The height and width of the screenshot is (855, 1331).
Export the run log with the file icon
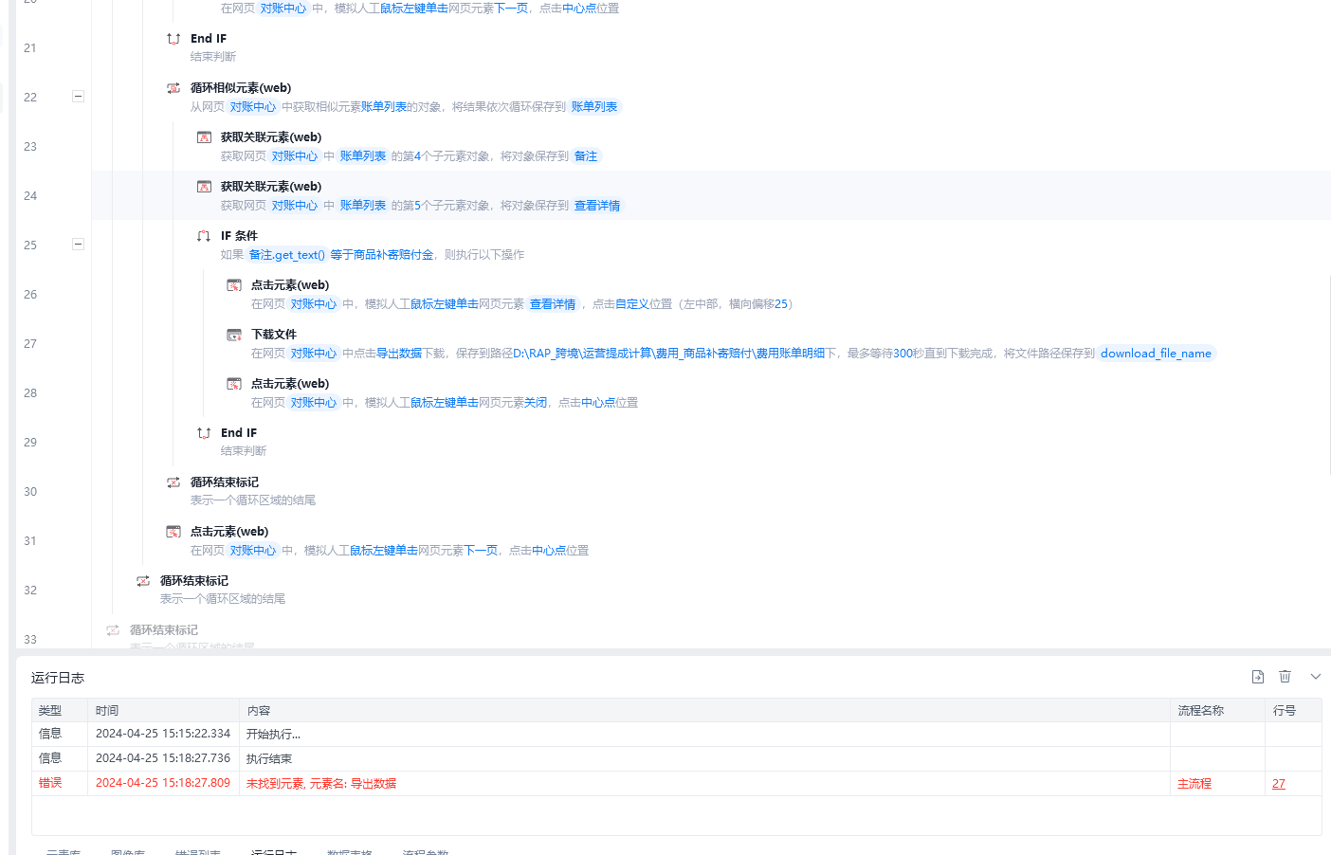[1258, 677]
